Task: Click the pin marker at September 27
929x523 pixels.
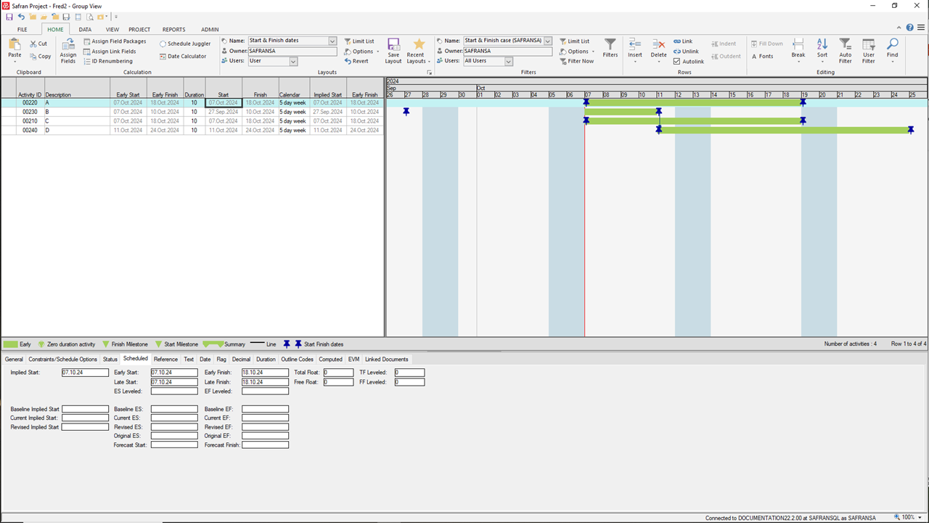Action: tap(406, 112)
